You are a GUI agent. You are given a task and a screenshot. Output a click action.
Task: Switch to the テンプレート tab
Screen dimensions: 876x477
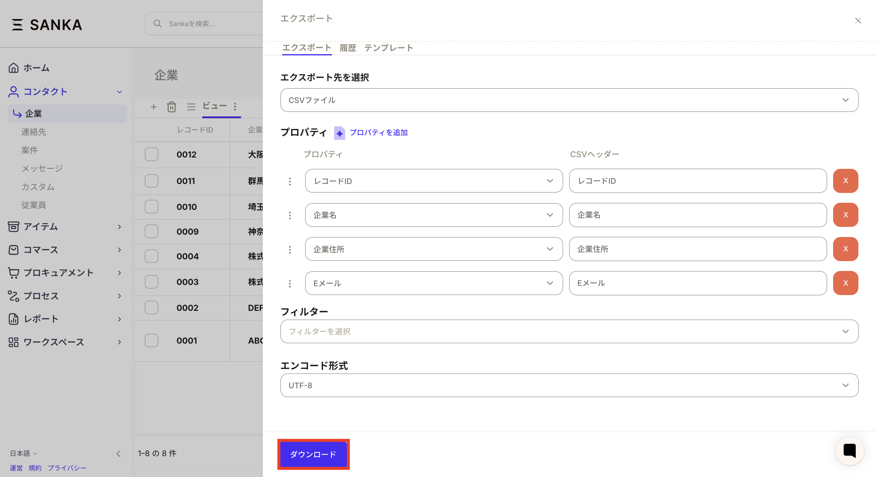pos(388,48)
